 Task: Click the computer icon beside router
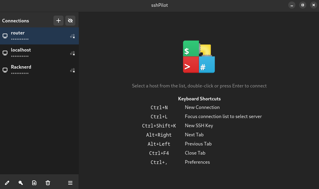point(5,36)
